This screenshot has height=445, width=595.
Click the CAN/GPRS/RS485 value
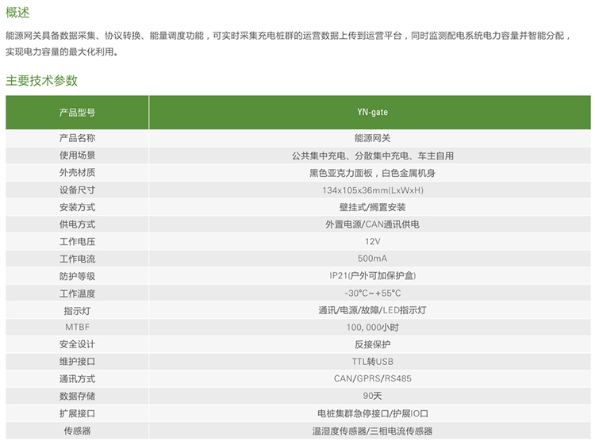click(372, 378)
